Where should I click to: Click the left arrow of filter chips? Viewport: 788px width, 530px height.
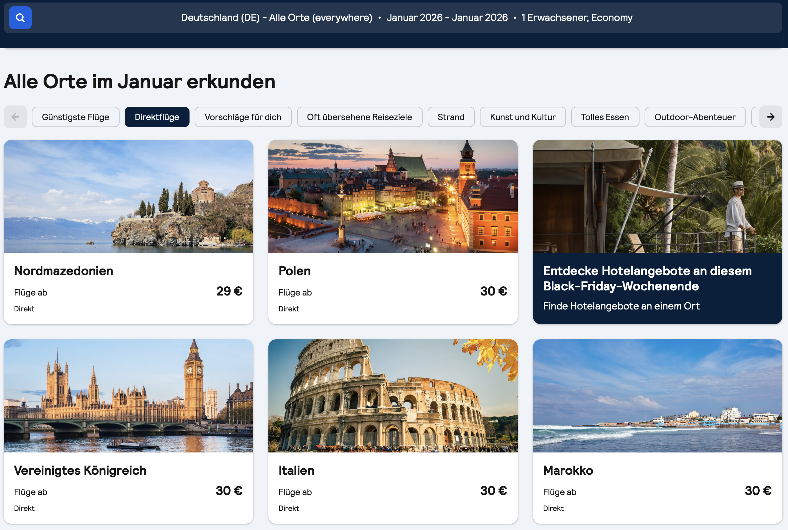tap(15, 117)
